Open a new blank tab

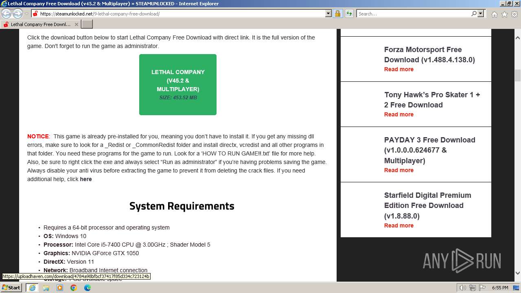[87, 24]
